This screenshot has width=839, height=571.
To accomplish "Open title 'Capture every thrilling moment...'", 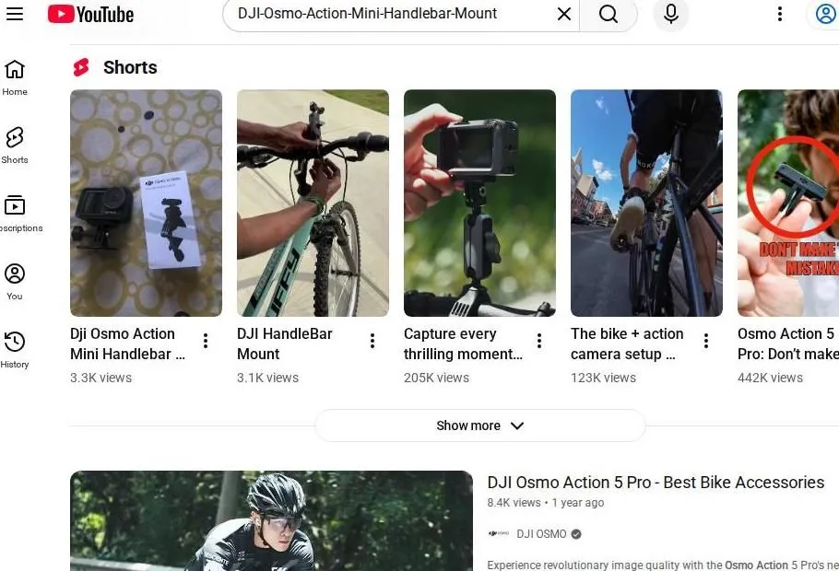I will point(463,344).
